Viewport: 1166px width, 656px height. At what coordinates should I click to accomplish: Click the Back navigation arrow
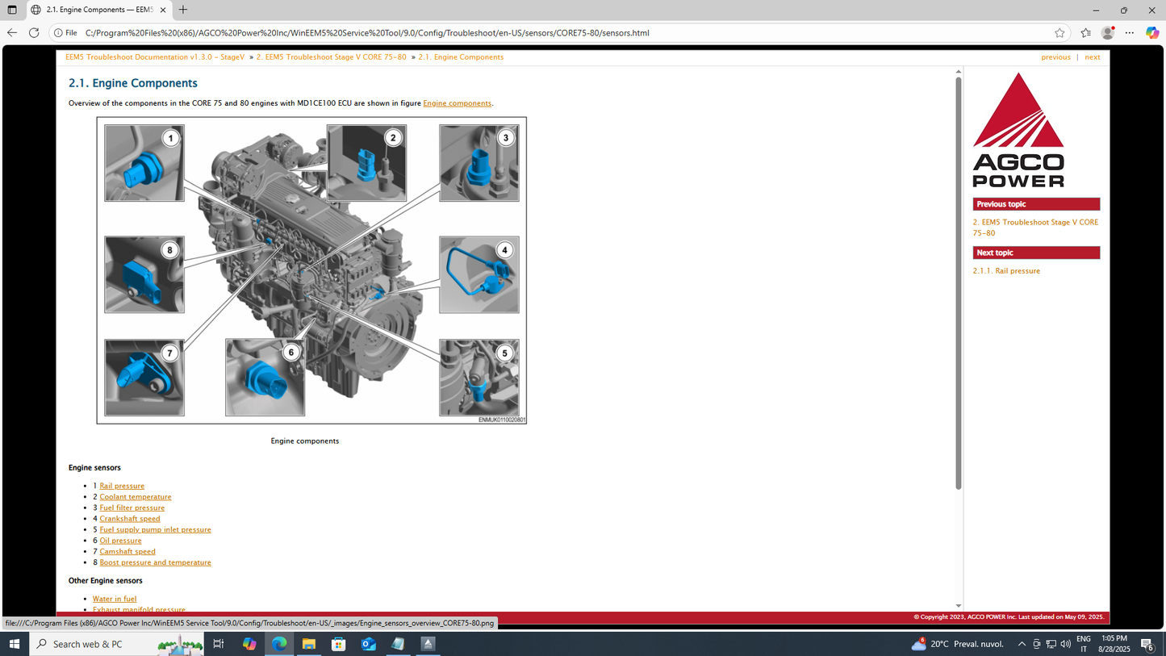(10, 33)
